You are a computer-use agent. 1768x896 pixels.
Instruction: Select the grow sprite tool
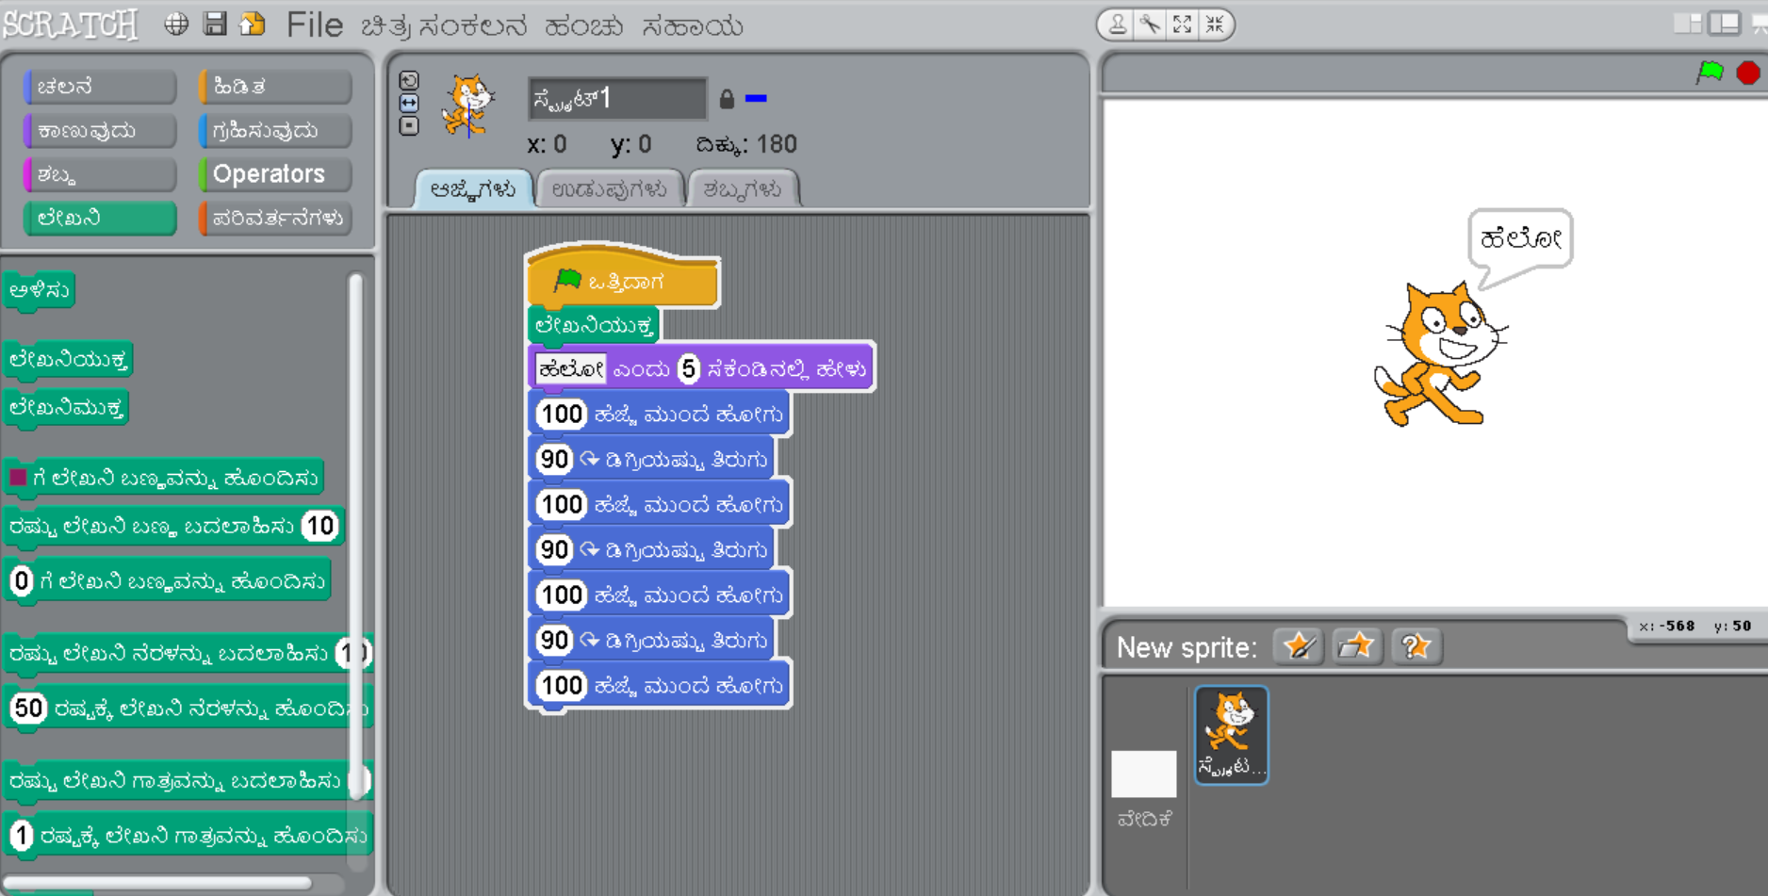1183,24
